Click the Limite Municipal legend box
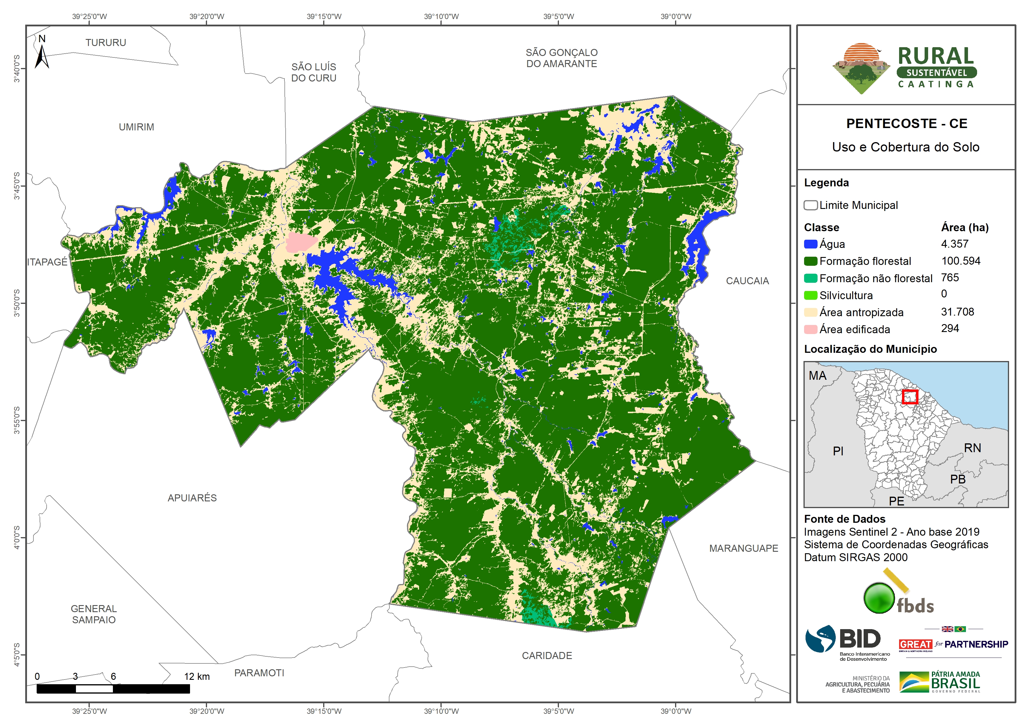 [x=810, y=206]
